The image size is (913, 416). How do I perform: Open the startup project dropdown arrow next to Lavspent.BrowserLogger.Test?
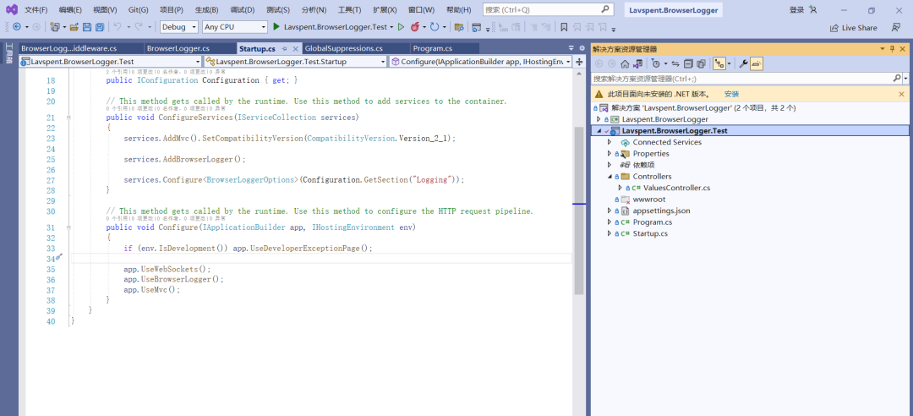[x=392, y=27]
